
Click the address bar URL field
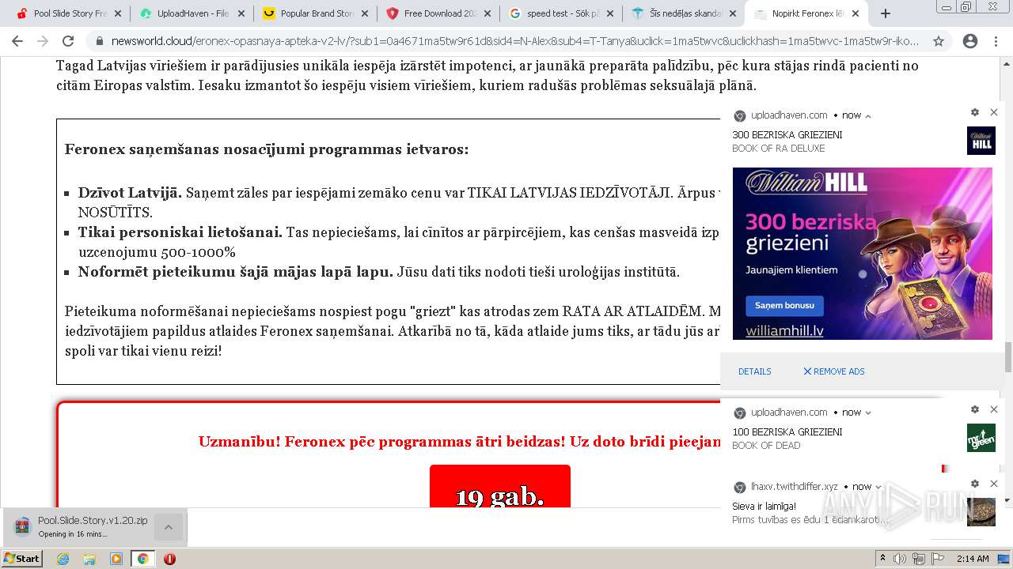tap(514, 41)
